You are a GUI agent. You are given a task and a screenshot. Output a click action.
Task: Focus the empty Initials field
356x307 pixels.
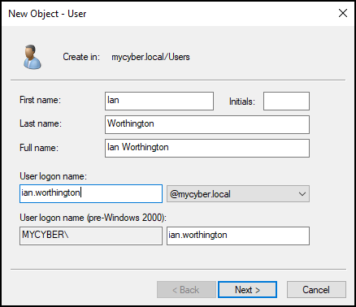click(x=286, y=101)
